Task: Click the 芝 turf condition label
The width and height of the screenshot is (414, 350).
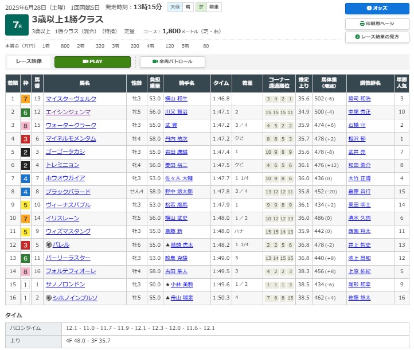Action: (200, 7)
